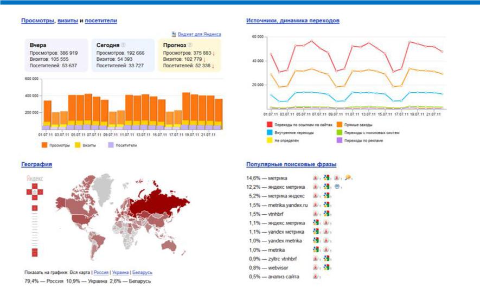Click Google icon in 1,1% яндекс.метрика row
The image size is (480, 288).
(316, 222)
